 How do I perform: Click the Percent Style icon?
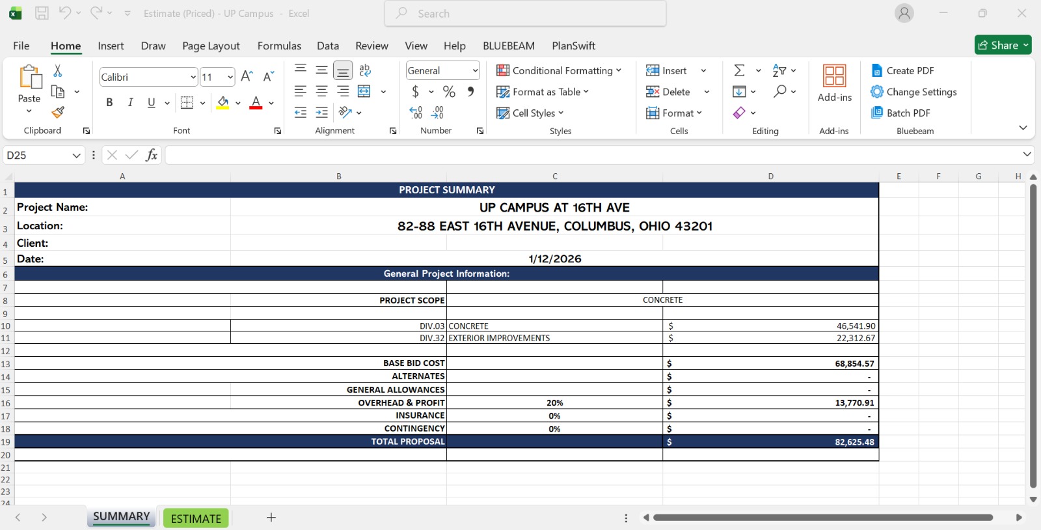coord(449,92)
